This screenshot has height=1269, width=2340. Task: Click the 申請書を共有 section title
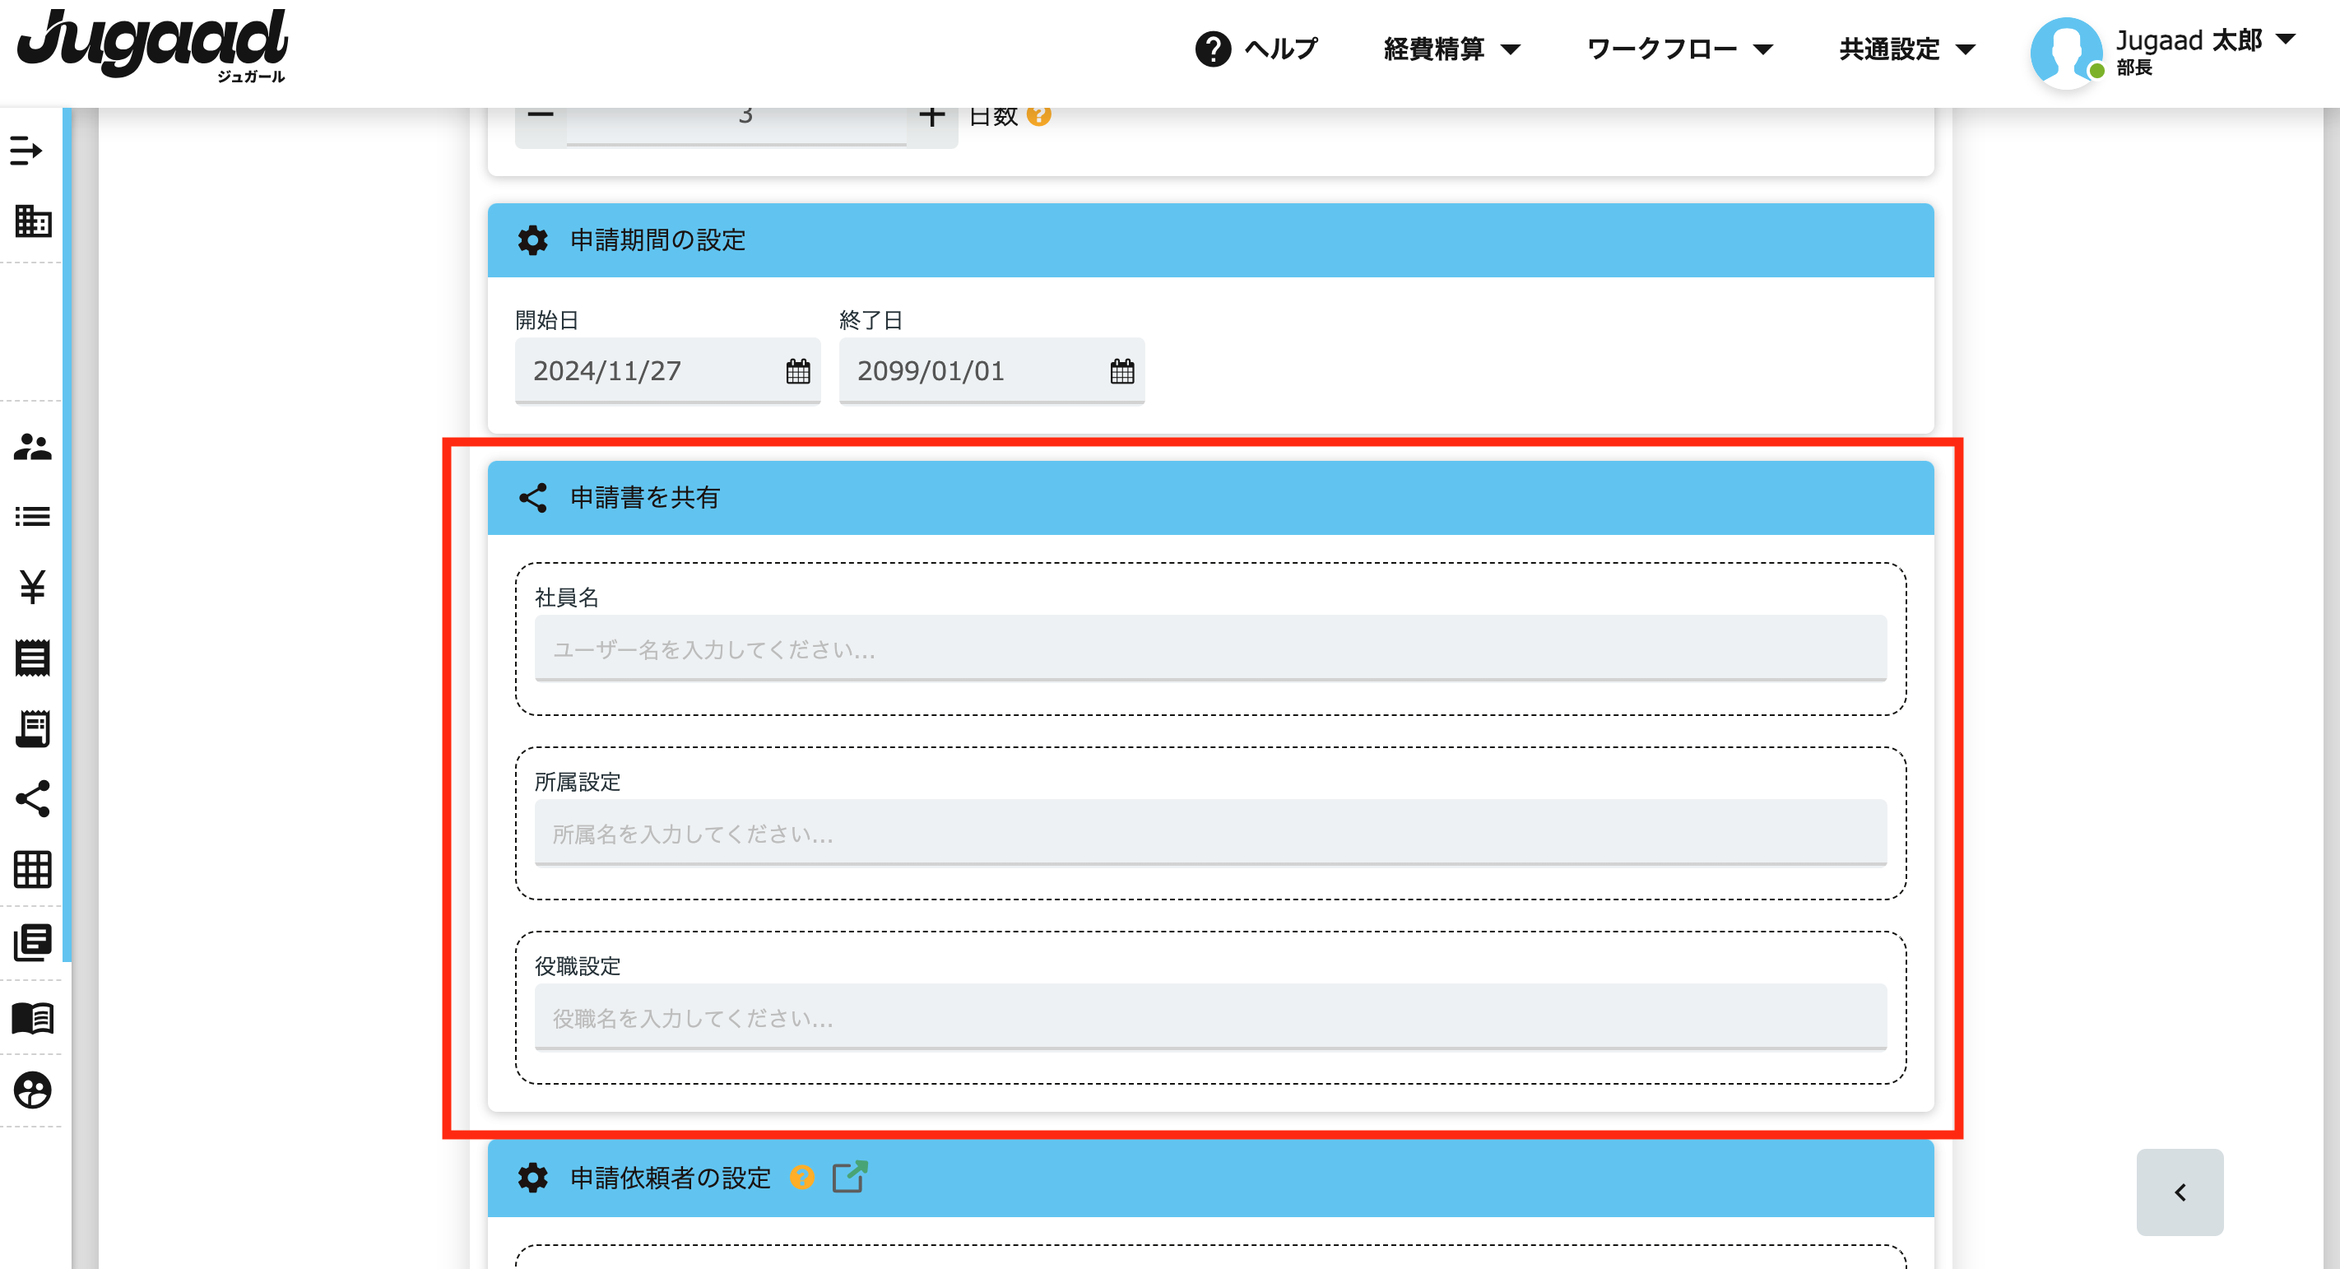(645, 498)
